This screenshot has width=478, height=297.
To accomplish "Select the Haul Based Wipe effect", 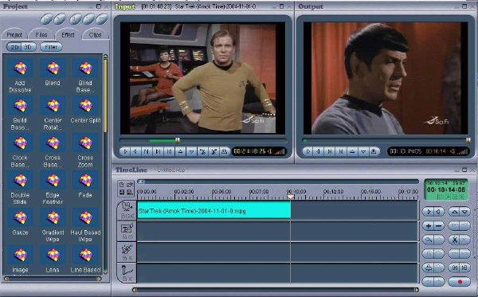I will point(85,226).
